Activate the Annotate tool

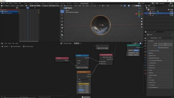(x=62, y=32)
